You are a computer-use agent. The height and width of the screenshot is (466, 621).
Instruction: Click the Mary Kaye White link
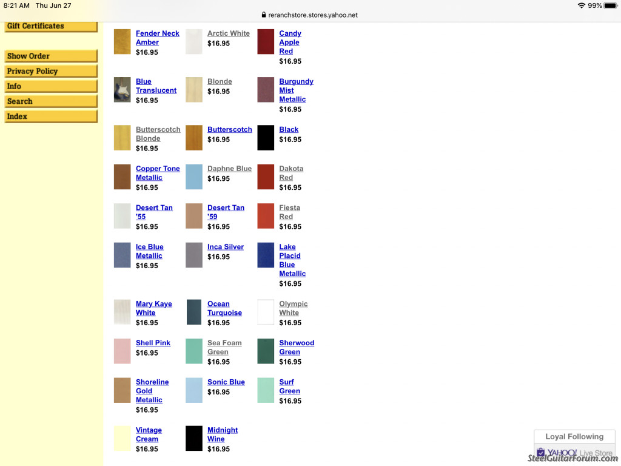tap(153, 308)
